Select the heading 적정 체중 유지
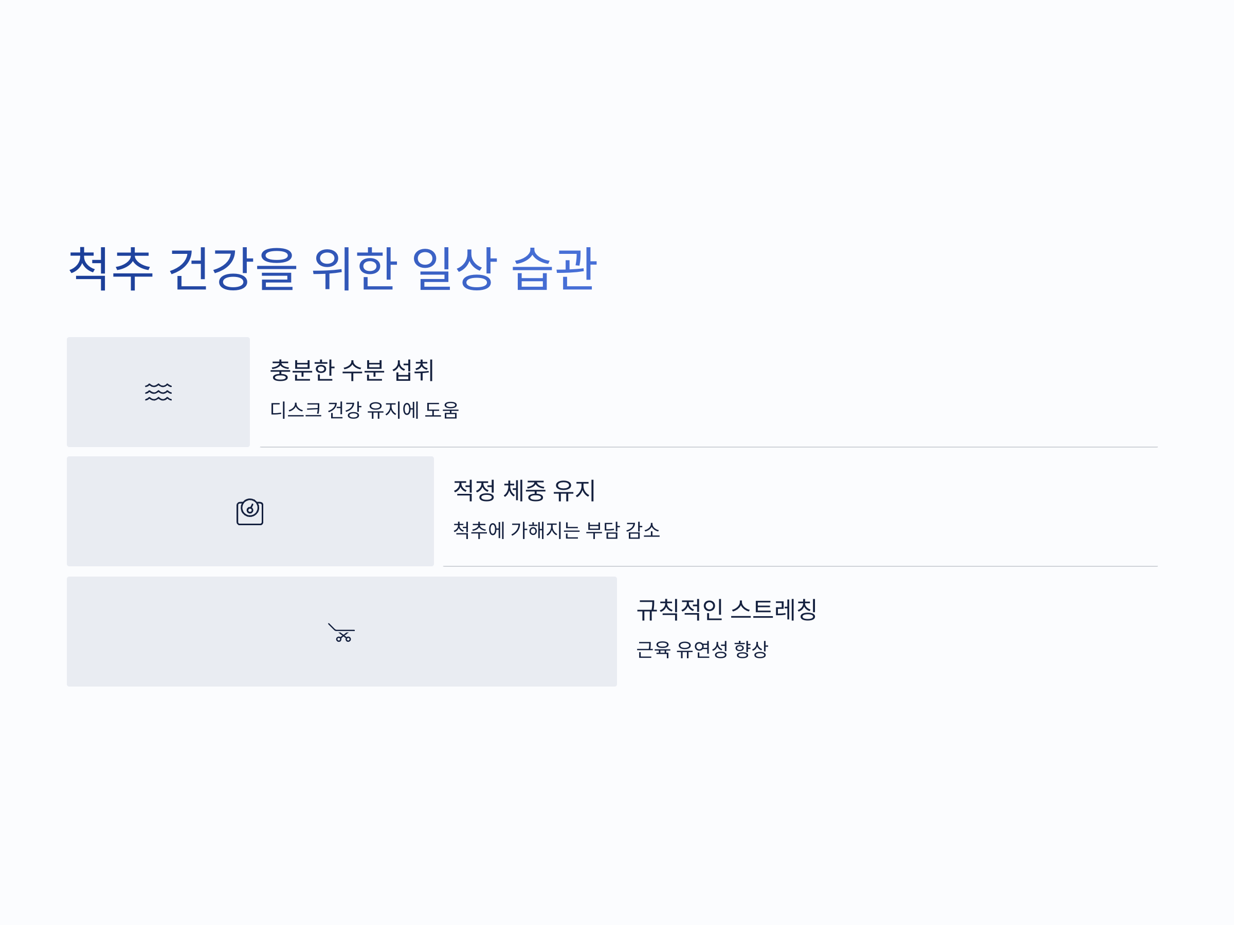The image size is (1234, 925). tap(524, 490)
